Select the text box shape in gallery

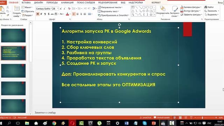(133, 7)
